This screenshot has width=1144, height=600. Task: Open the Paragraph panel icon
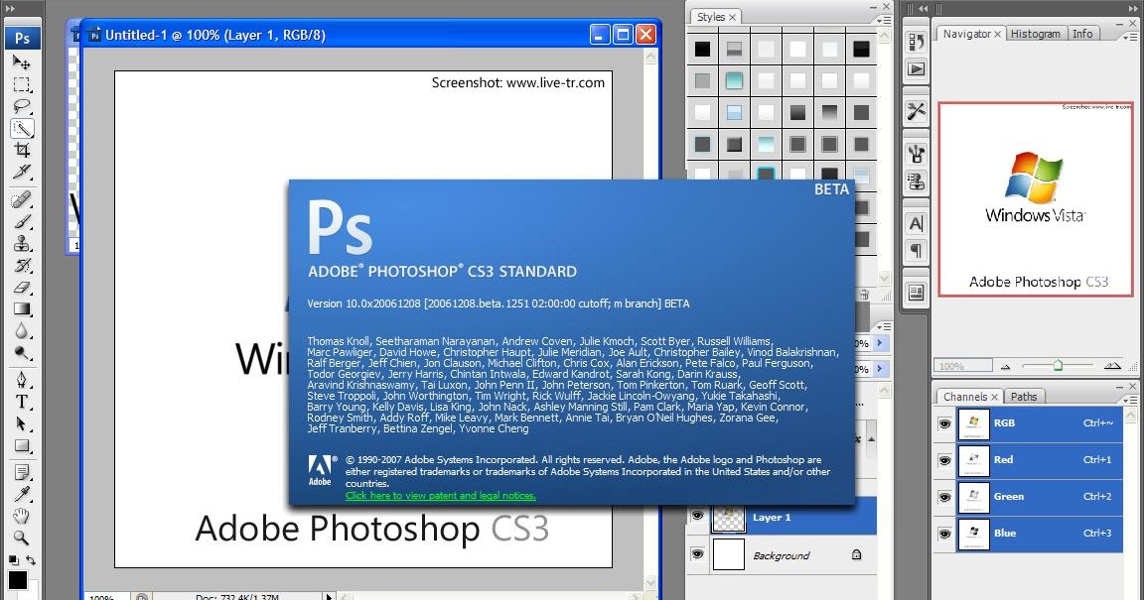coord(916,251)
